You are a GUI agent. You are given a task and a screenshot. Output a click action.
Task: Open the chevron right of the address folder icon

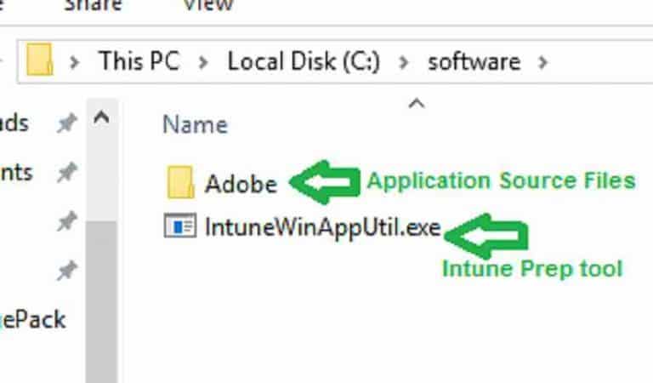pyautogui.click(x=75, y=62)
